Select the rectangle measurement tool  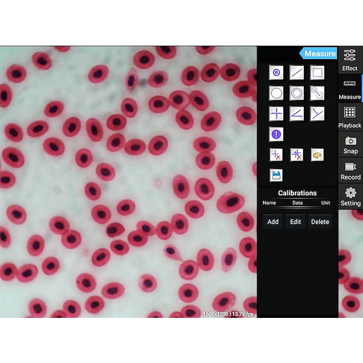click(317, 73)
